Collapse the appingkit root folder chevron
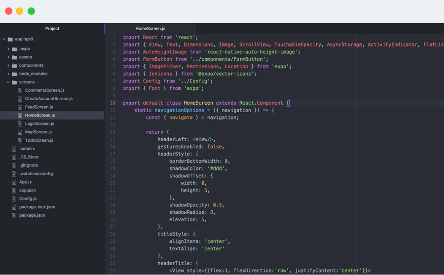The height and width of the screenshot is (275, 444). point(4,39)
